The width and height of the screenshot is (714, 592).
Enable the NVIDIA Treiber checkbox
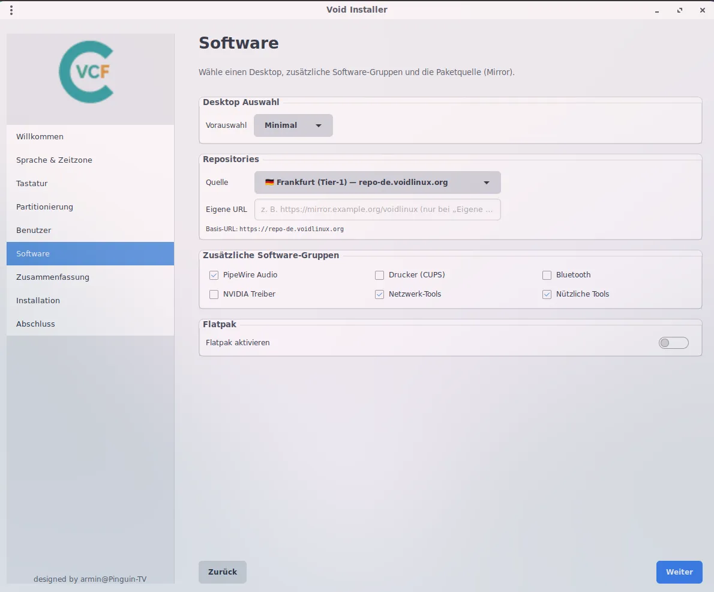coord(214,294)
